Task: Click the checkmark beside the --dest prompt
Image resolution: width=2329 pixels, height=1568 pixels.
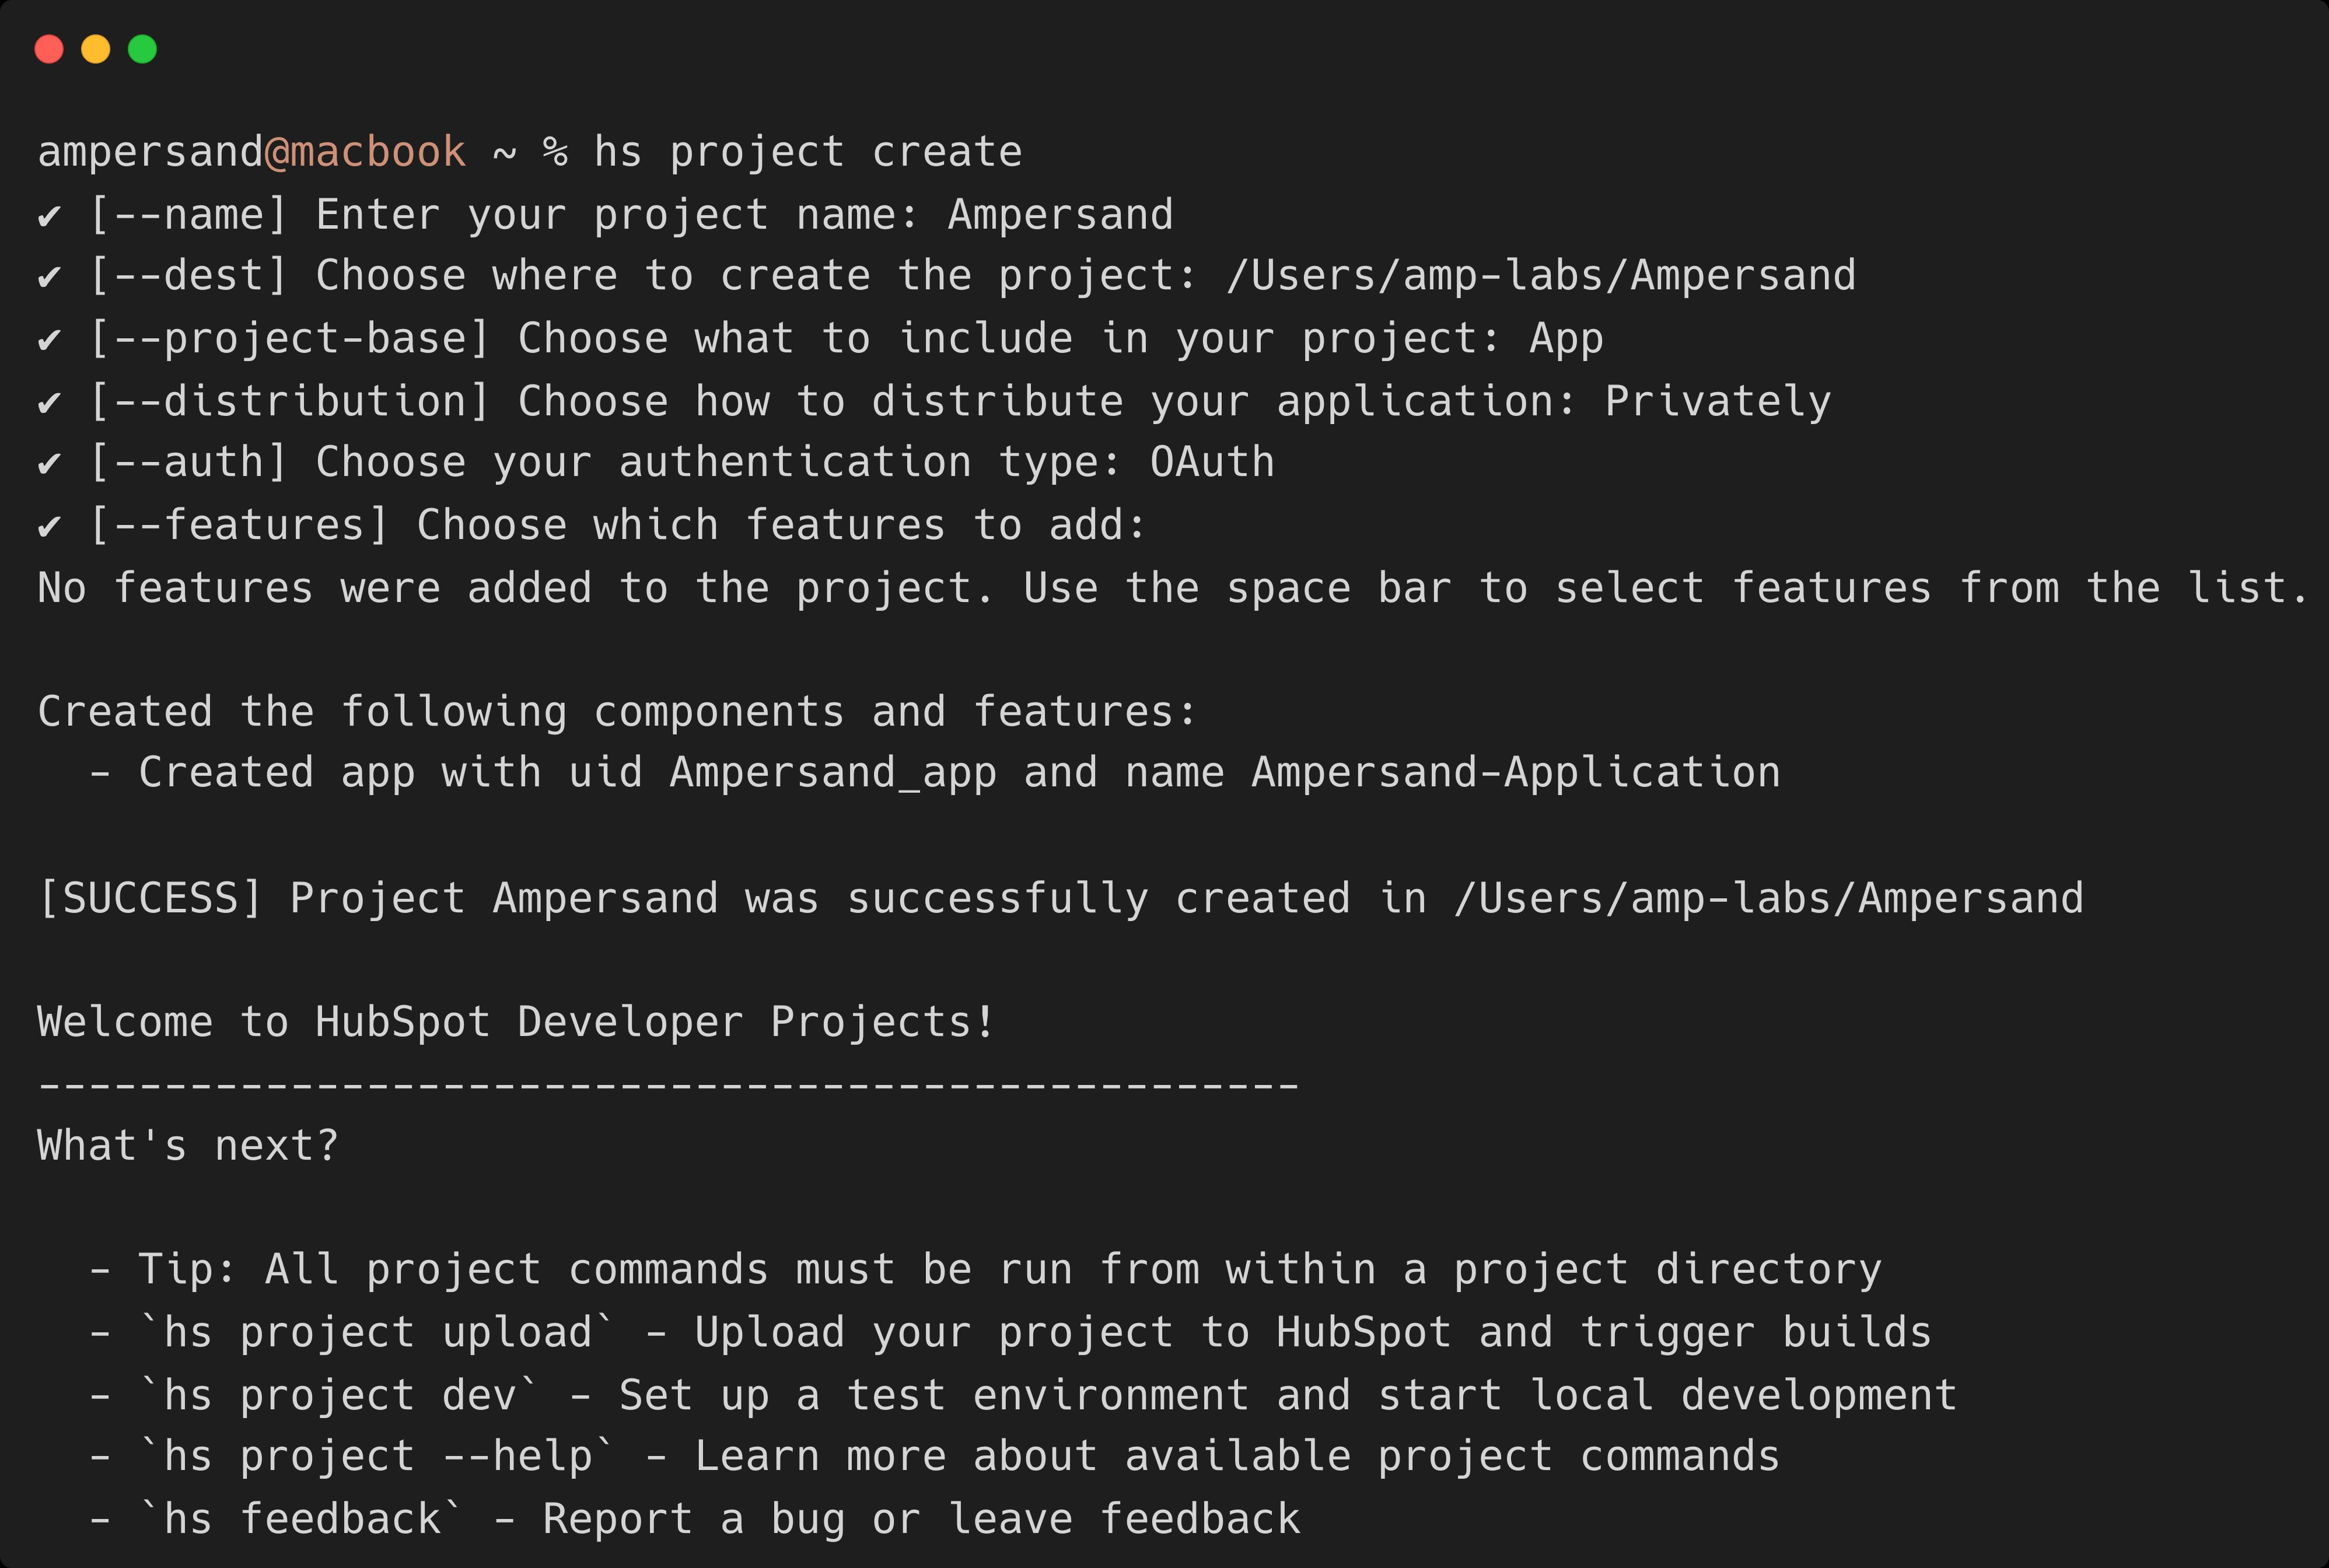Action: coord(49,278)
